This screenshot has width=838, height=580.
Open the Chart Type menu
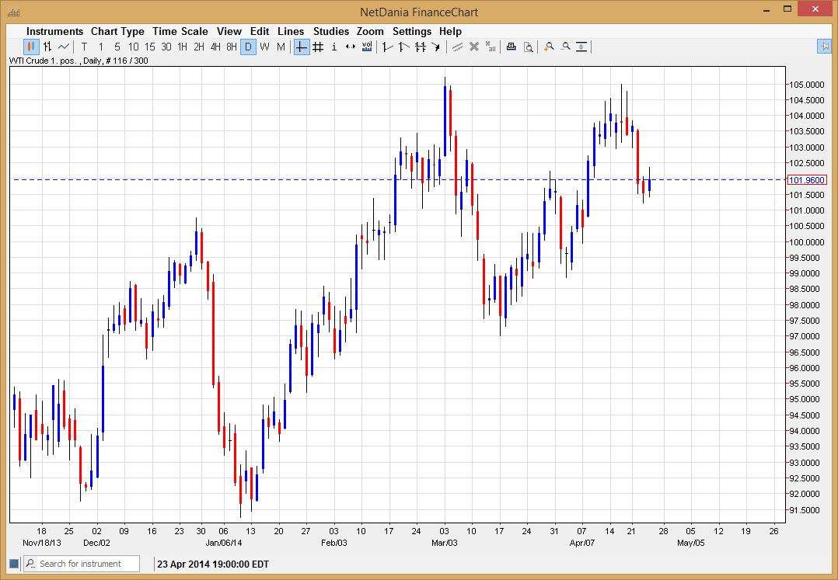[x=117, y=31]
